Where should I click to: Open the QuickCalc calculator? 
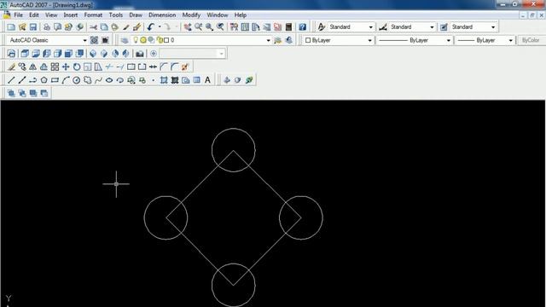pos(288,27)
